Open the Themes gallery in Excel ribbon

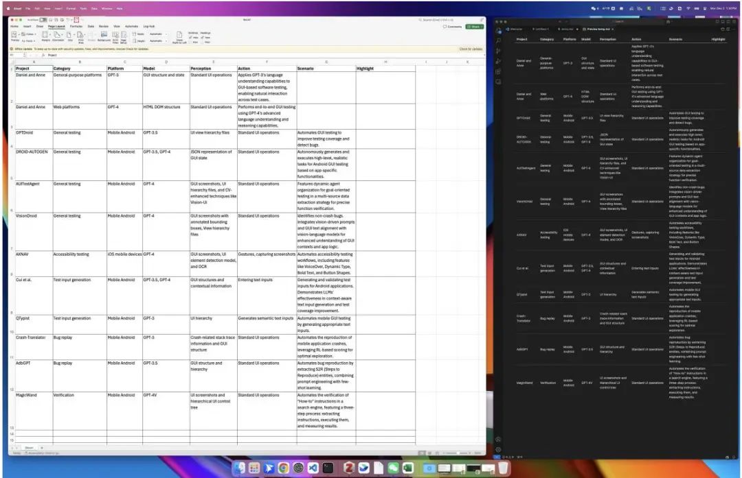pos(14,36)
